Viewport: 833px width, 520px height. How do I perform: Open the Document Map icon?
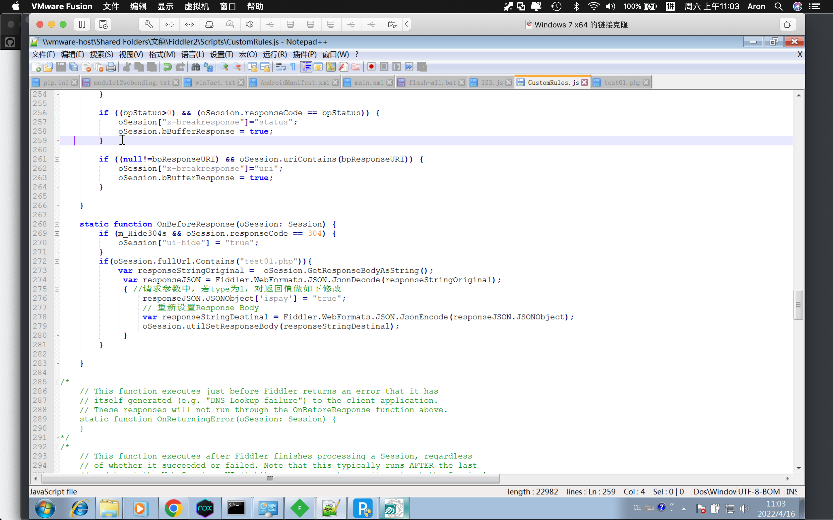(331, 67)
